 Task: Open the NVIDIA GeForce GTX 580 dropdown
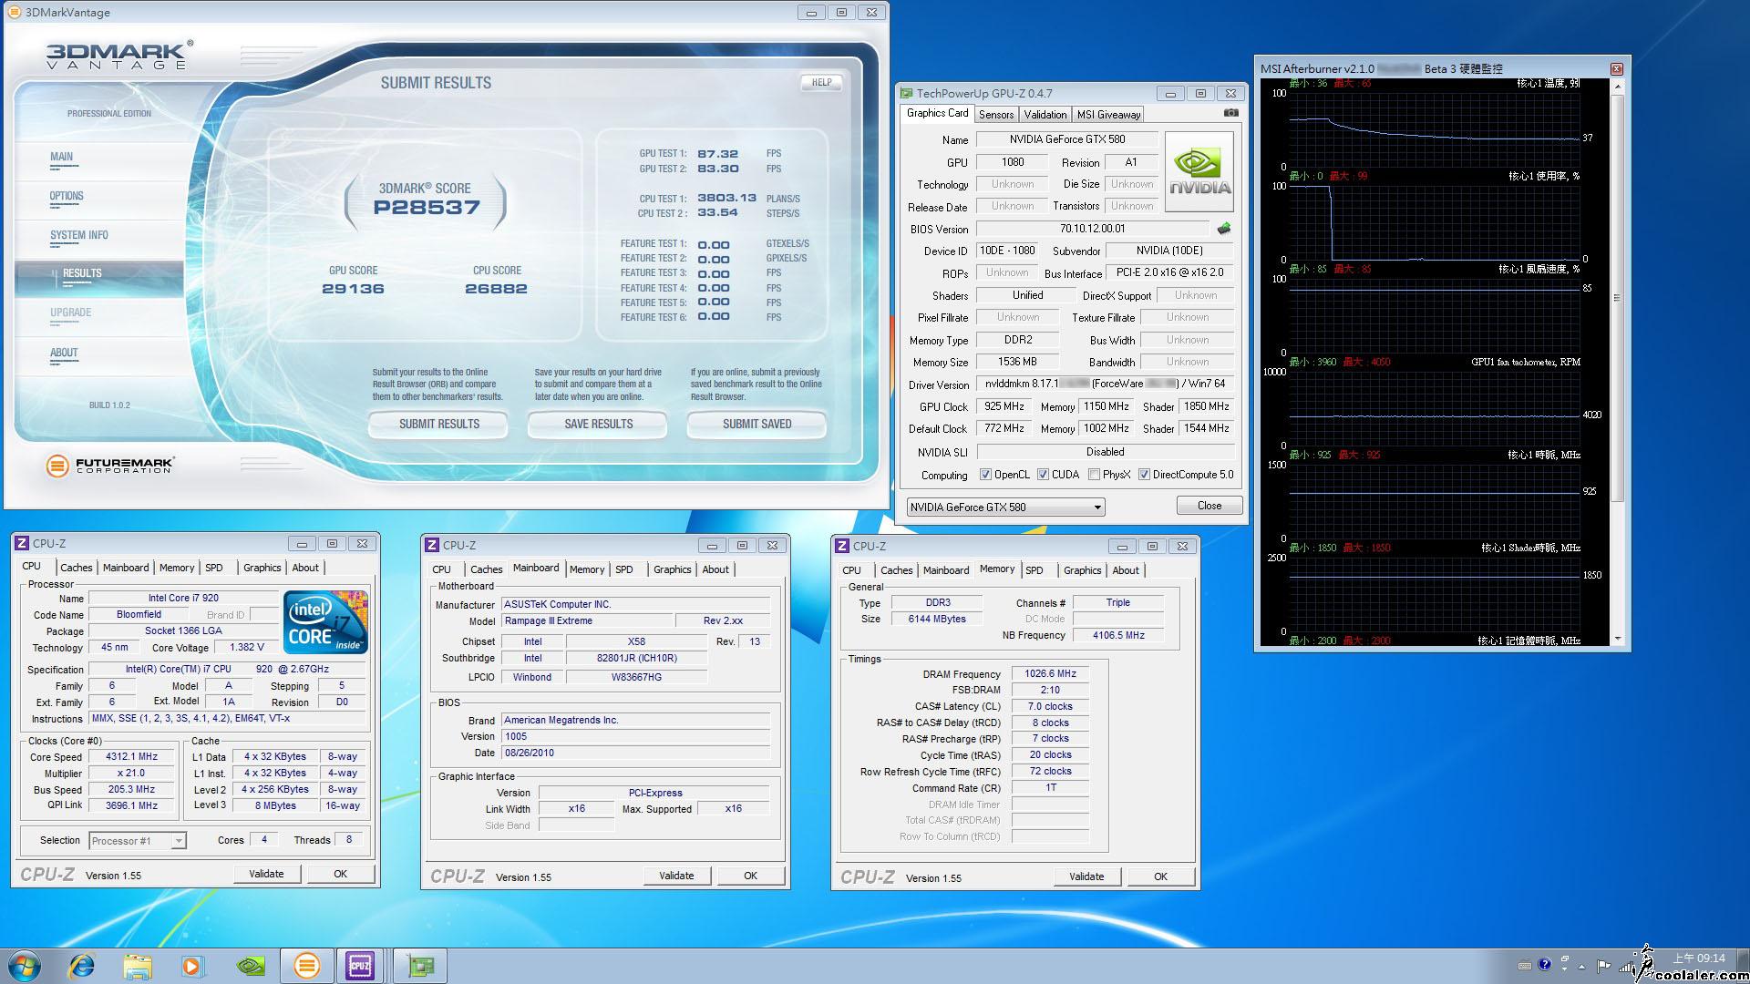1096,507
